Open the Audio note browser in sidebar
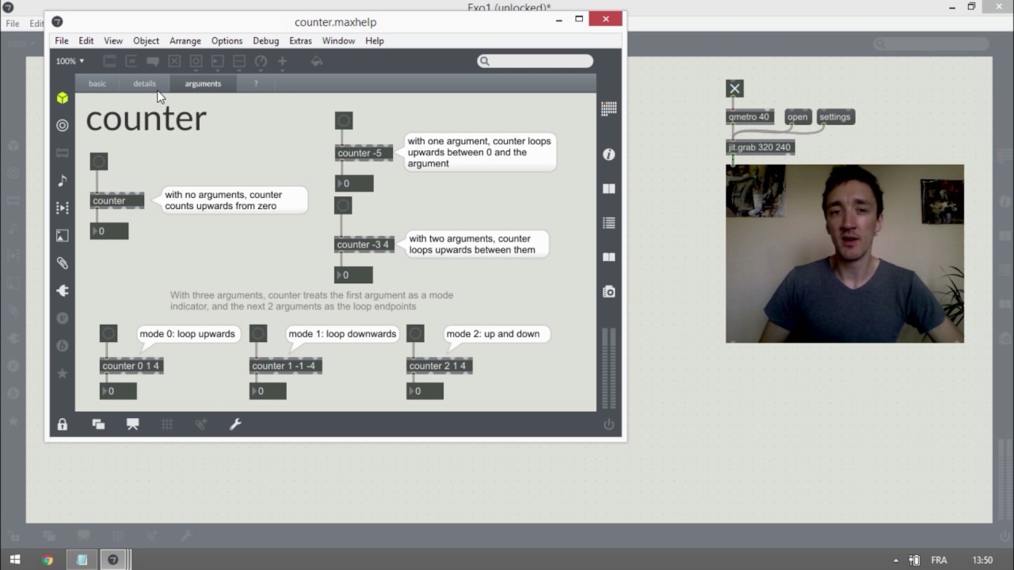Screen dimensions: 1014x570 pos(63,180)
